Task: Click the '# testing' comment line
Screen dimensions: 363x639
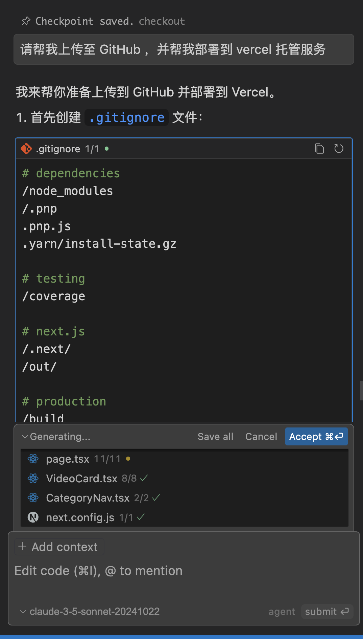Action: (53, 279)
